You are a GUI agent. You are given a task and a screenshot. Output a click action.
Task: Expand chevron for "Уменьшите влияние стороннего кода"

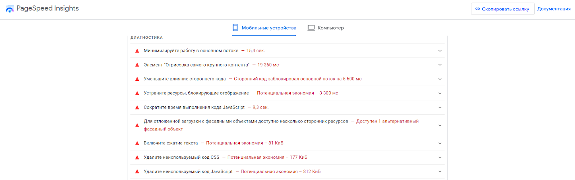click(440, 79)
